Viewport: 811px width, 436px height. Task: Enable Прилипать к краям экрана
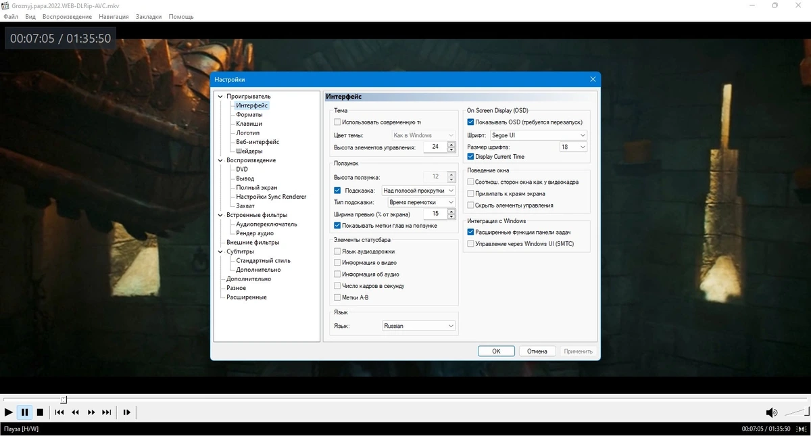471,193
